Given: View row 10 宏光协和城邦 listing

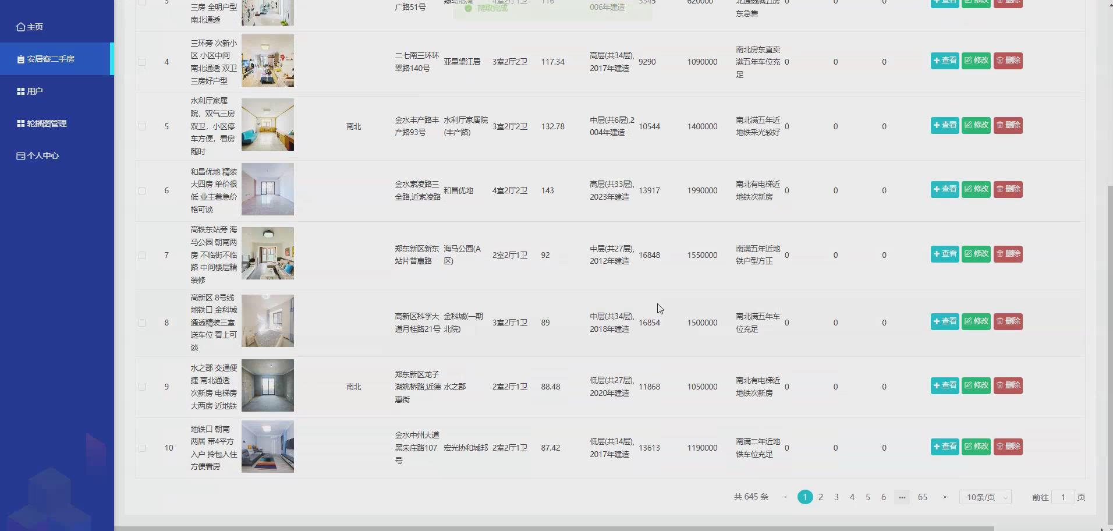Looking at the screenshot, I should (x=945, y=447).
